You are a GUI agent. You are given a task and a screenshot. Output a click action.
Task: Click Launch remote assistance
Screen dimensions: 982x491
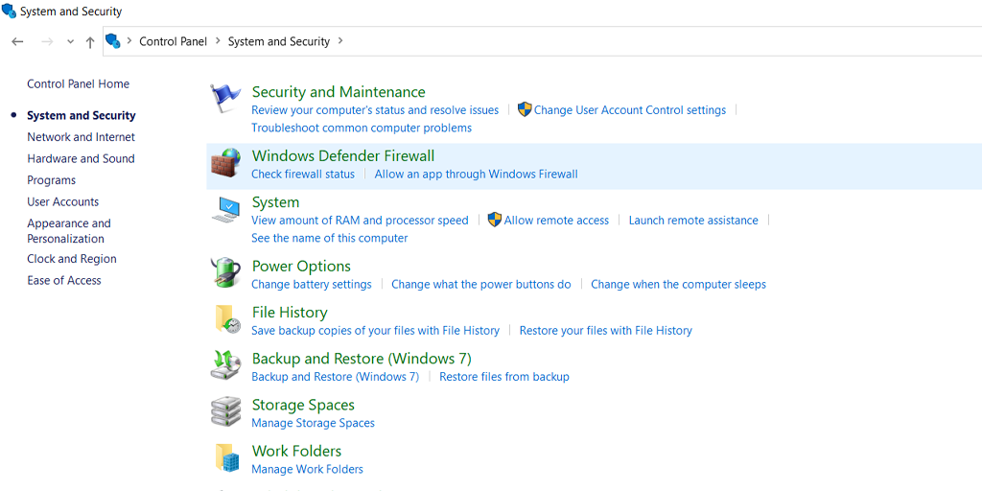coord(693,221)
